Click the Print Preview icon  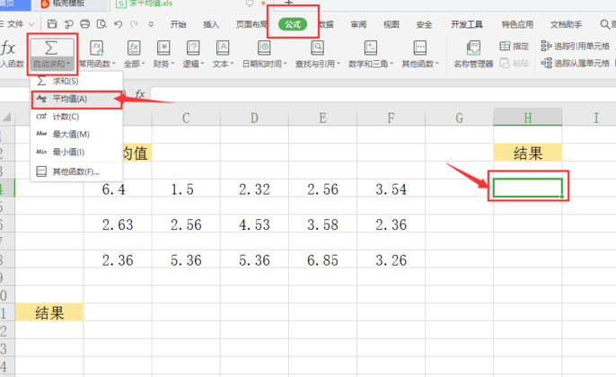coord(101,24)
